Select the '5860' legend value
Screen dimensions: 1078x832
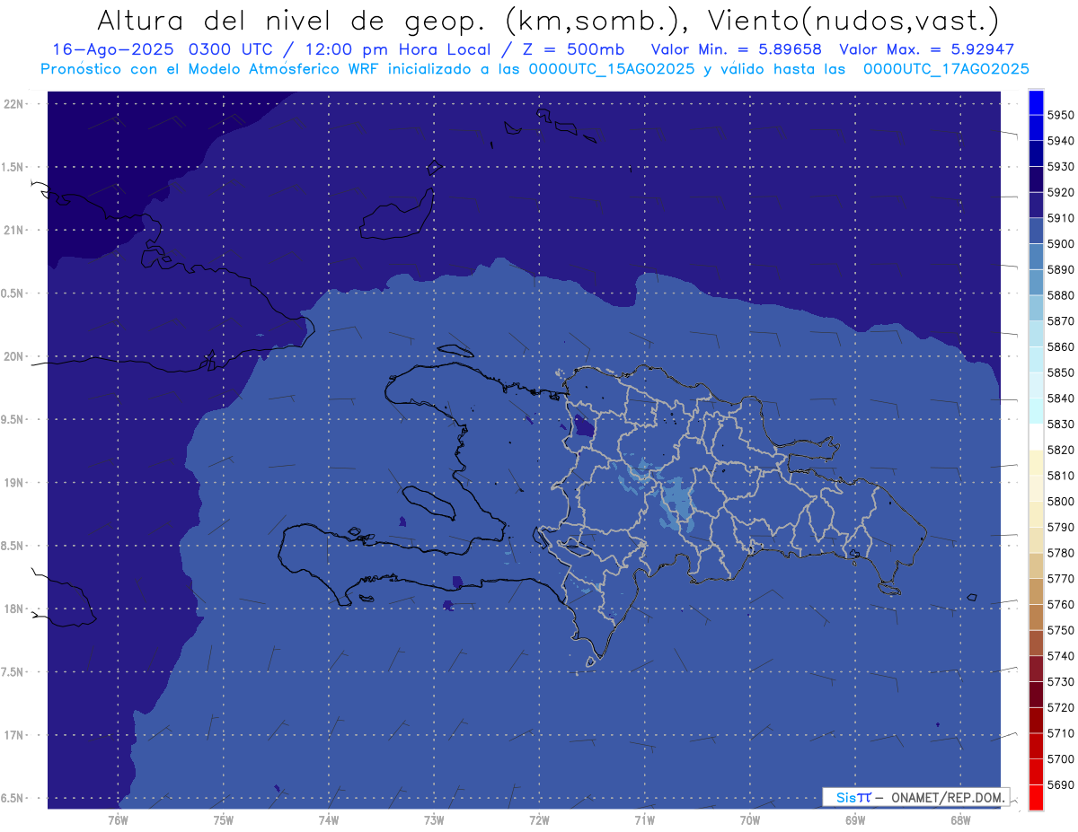coord(1061,347)
